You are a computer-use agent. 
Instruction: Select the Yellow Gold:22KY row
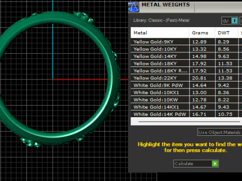click(186, 78)
